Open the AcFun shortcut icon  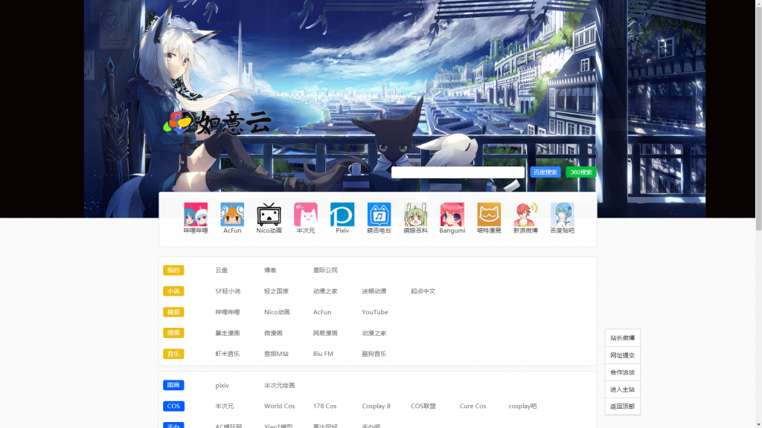click(232, 215)
